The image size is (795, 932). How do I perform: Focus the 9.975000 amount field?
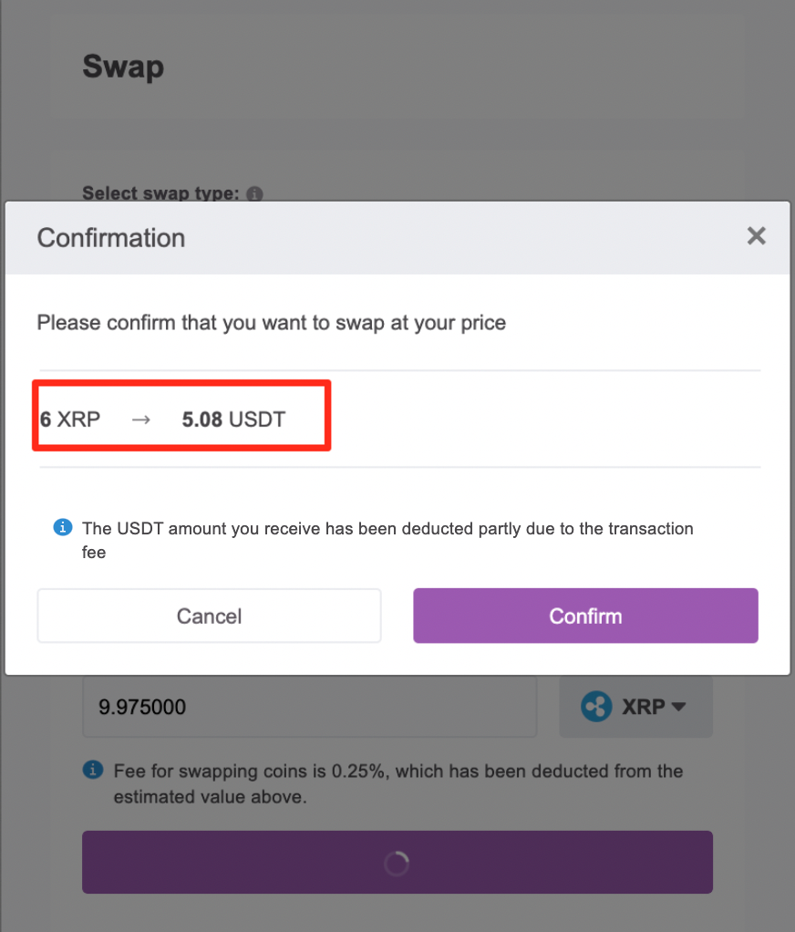coord(310,706)
